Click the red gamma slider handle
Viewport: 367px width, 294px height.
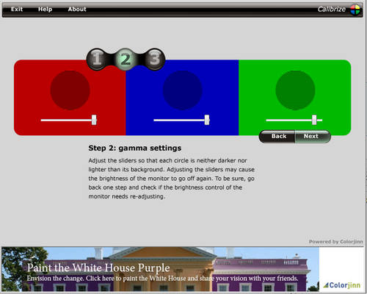click(x=94, y=120)
